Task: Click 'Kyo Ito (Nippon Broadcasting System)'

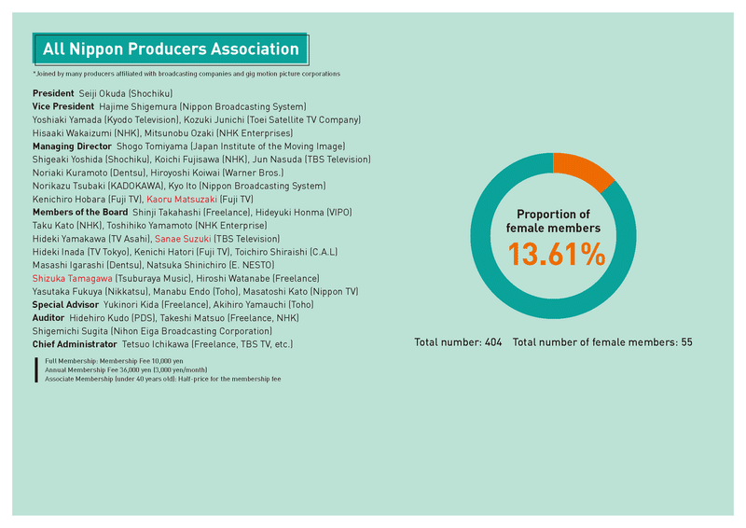Action: [x=247, y=187]
